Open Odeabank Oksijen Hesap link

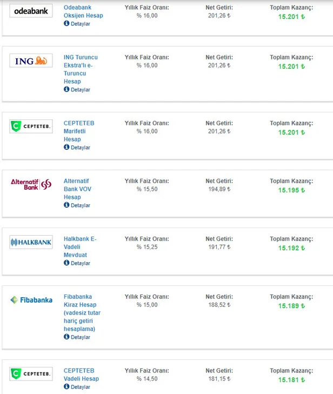[x=83, y=11]
